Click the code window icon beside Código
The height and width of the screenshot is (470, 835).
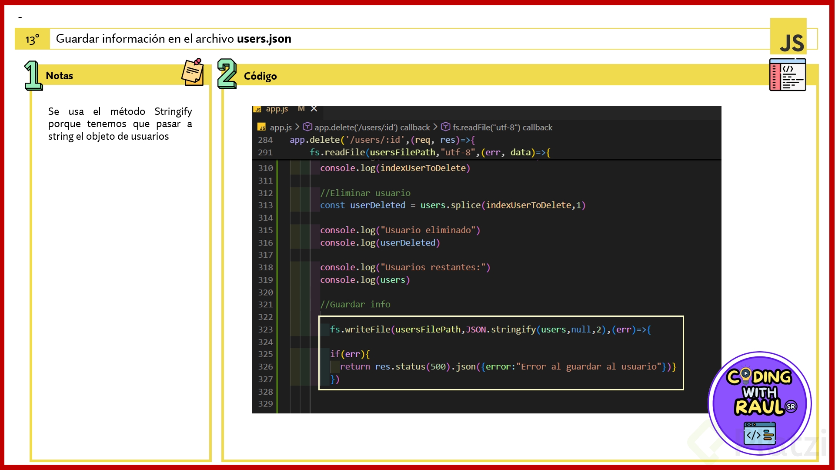tap(788, 75)
